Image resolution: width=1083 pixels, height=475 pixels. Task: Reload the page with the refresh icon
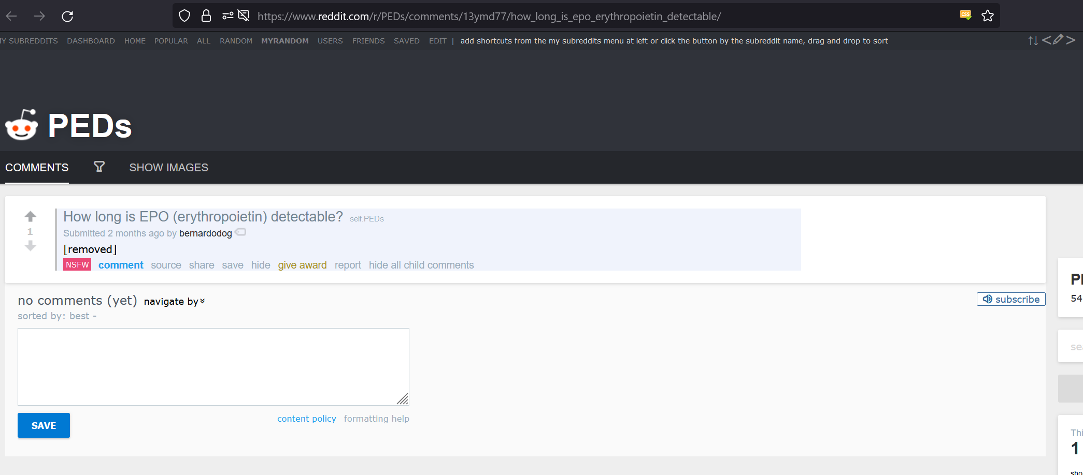[67, 17]
